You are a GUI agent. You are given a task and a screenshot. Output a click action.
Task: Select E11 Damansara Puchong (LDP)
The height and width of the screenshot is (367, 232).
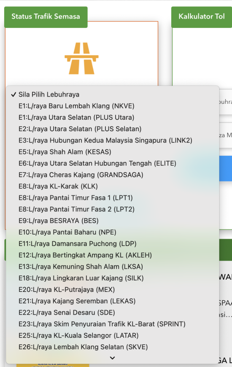pos(113,244)
